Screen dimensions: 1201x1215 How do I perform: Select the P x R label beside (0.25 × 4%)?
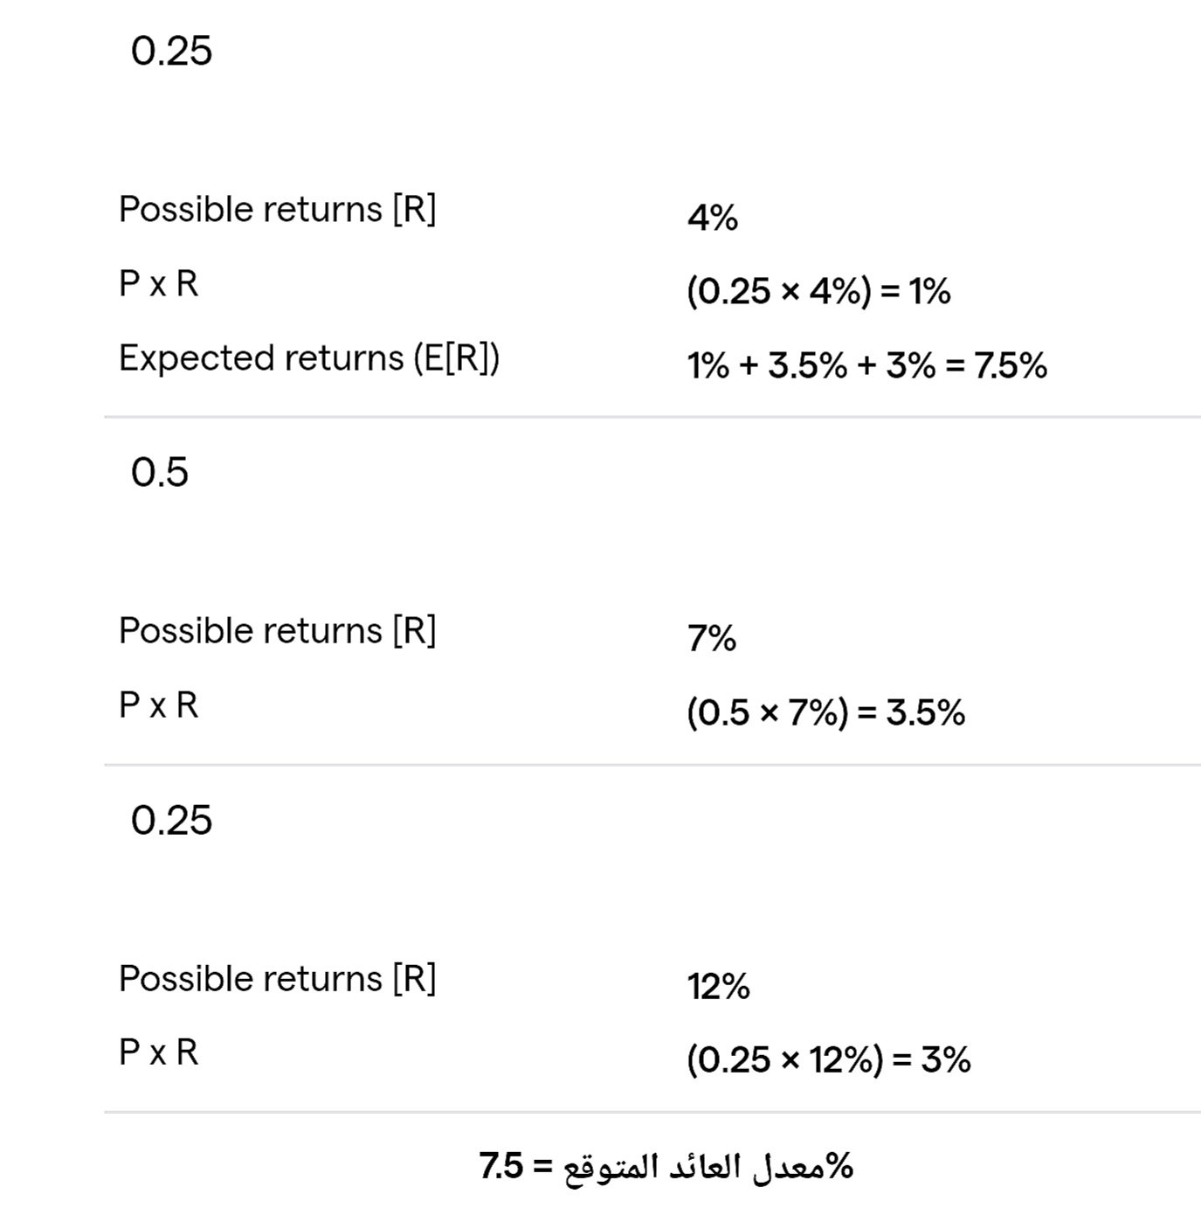(x=158, y=284)
